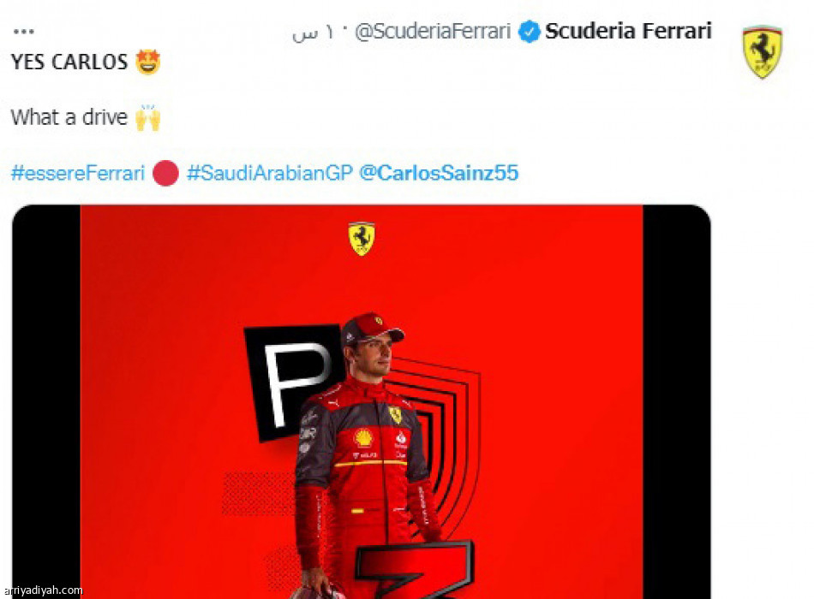Open the #essereFerrari hashtag
The image size is (814, 599).
click(x=78, y=173)
